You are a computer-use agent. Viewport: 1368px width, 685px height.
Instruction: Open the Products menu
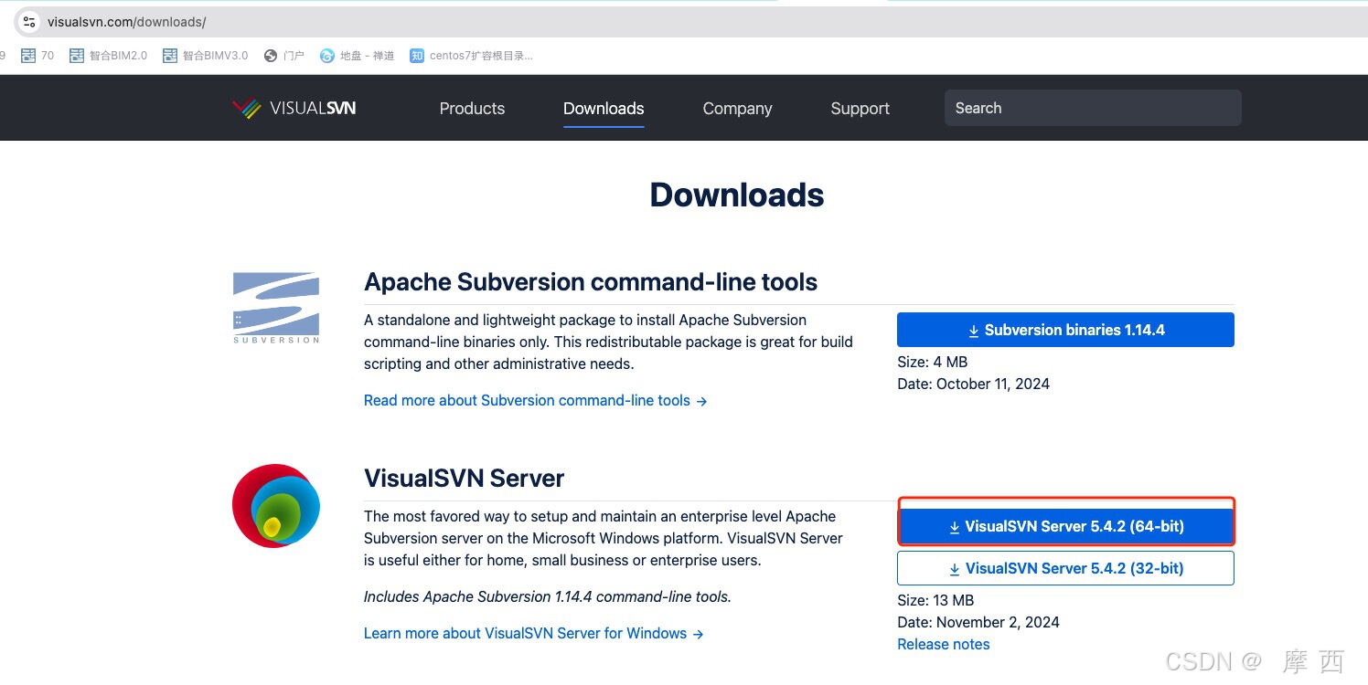tap(472, 108)
